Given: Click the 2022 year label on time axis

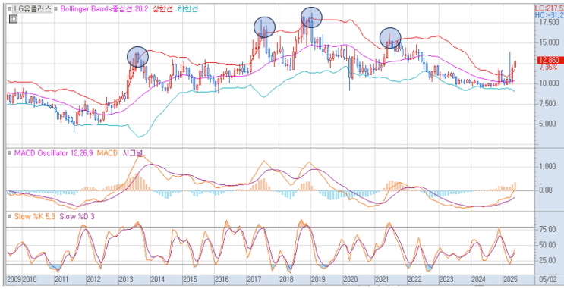Looking at the screenshot, I should [414, 279].
